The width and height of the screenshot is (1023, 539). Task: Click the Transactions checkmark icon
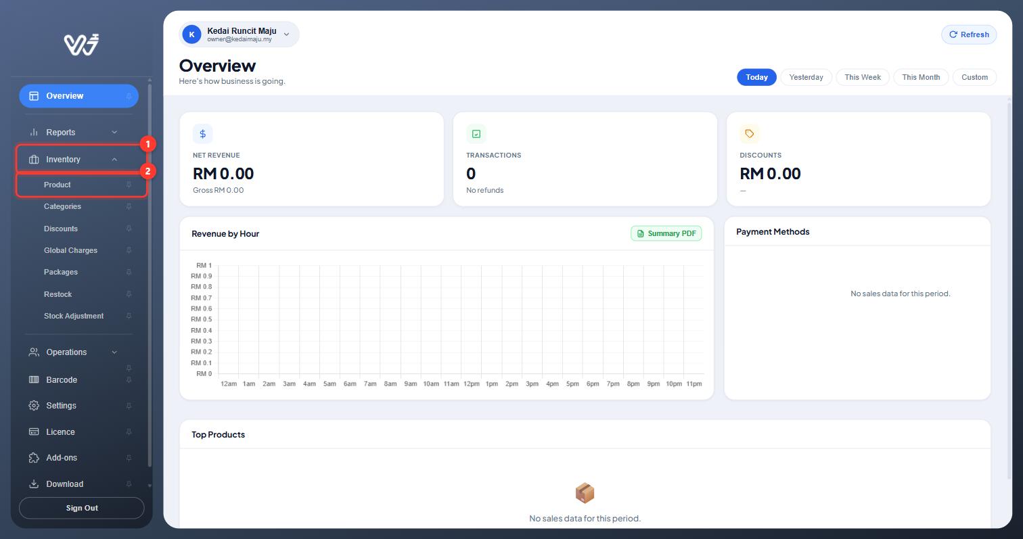coord(476,134)
